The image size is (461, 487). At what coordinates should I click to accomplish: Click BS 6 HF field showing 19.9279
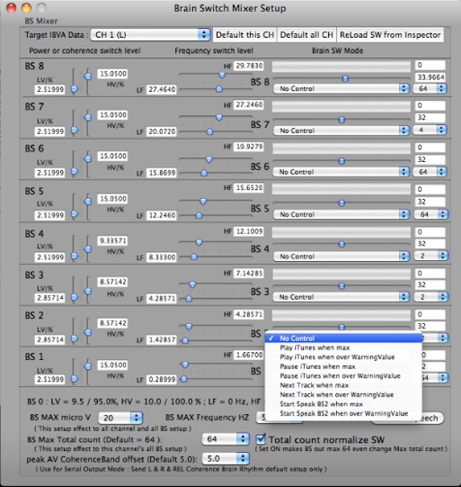[x=249, y=147]
